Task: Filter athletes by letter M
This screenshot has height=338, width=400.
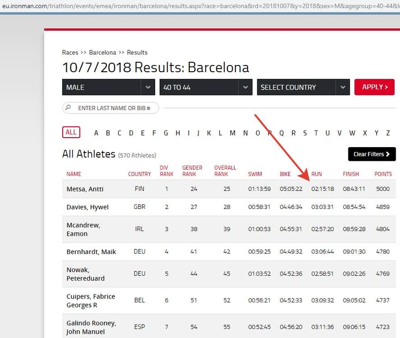Action: (x=233, y=133)
